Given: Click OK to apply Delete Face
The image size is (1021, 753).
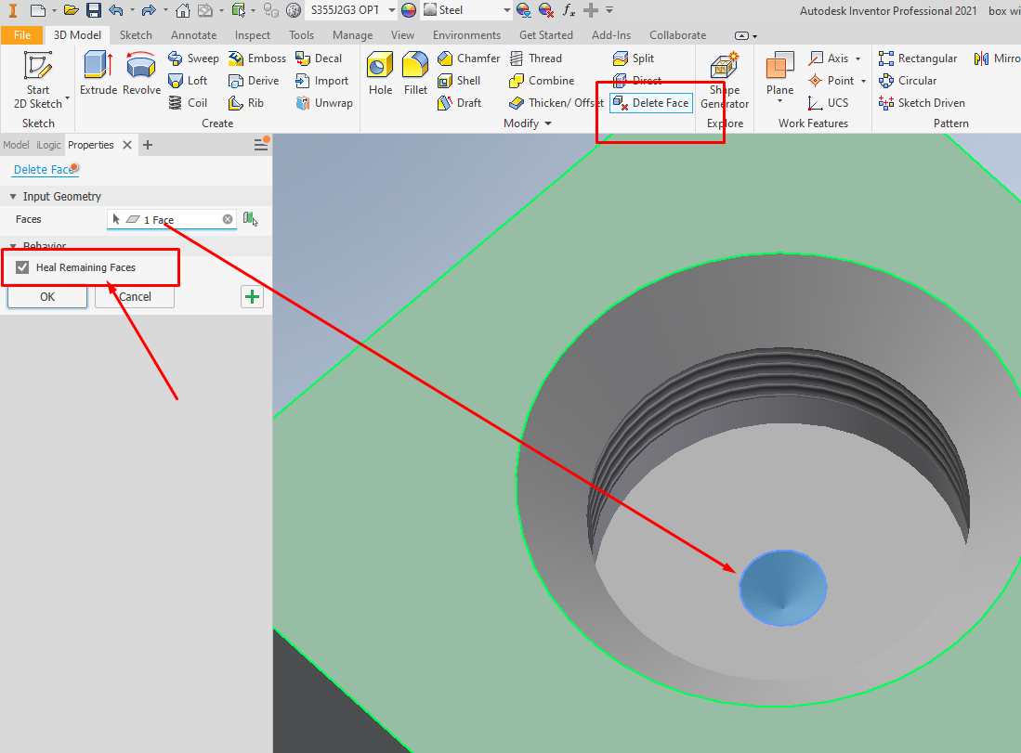Looking at the screenshot, I should [x=46, y=297].
